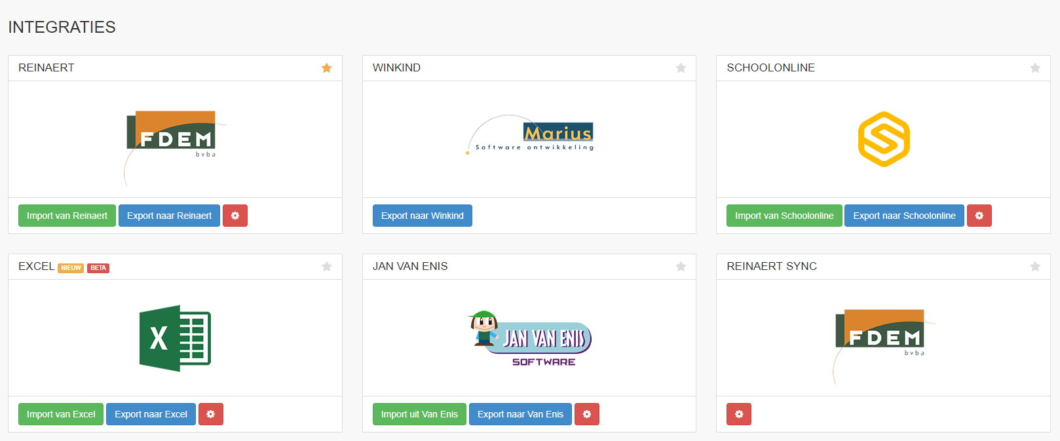
Task: Unfavorite the Reinaert integration star
Action: pyautogui.click(x=327, y=68)
